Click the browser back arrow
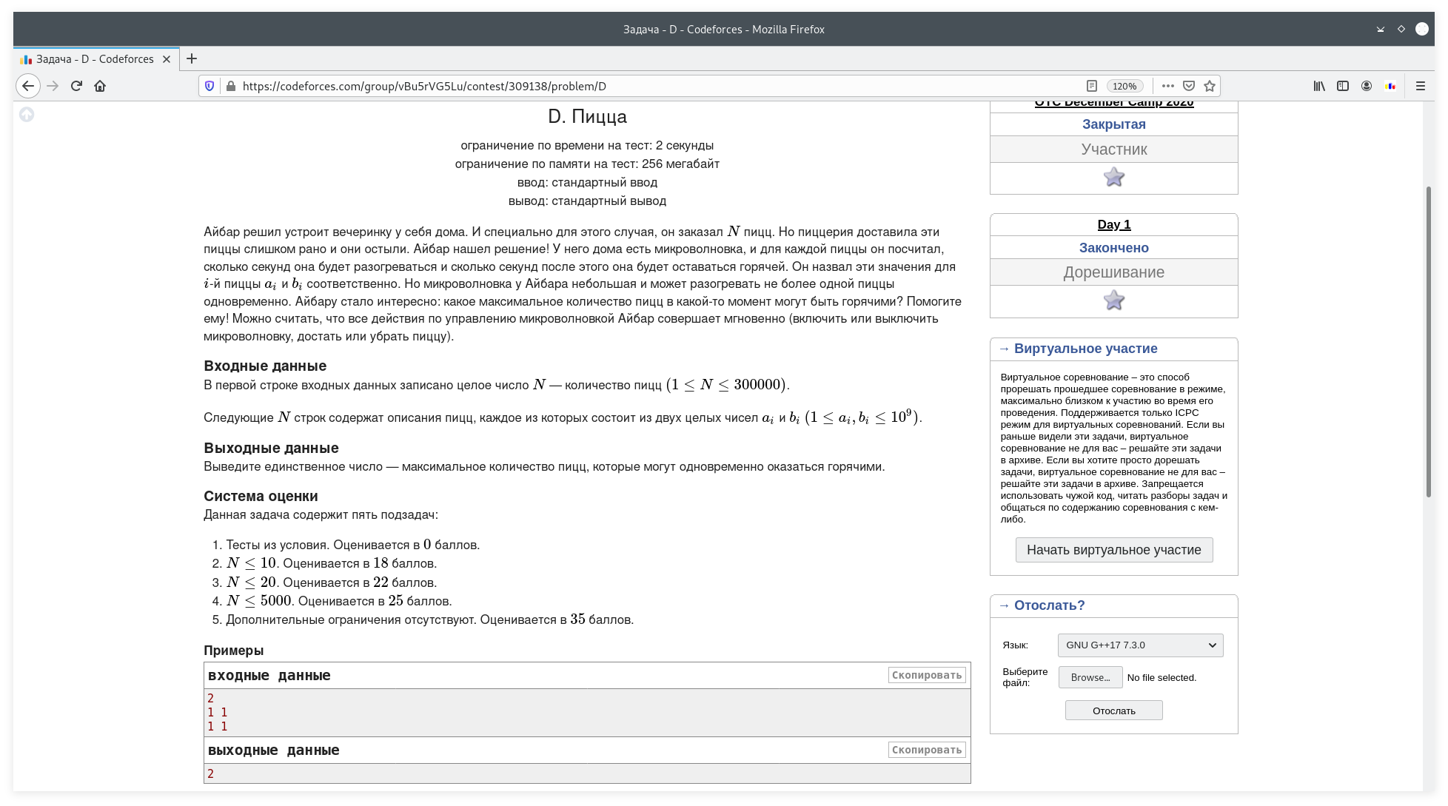This screenshot has height=806, width=1448. pos(28,86)
